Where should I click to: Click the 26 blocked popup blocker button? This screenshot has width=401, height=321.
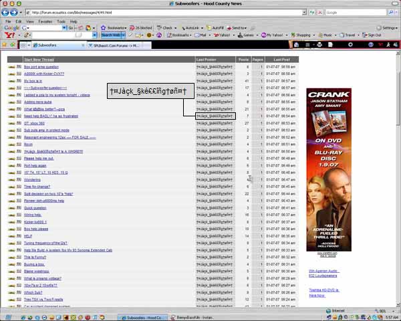coord(140,27)
